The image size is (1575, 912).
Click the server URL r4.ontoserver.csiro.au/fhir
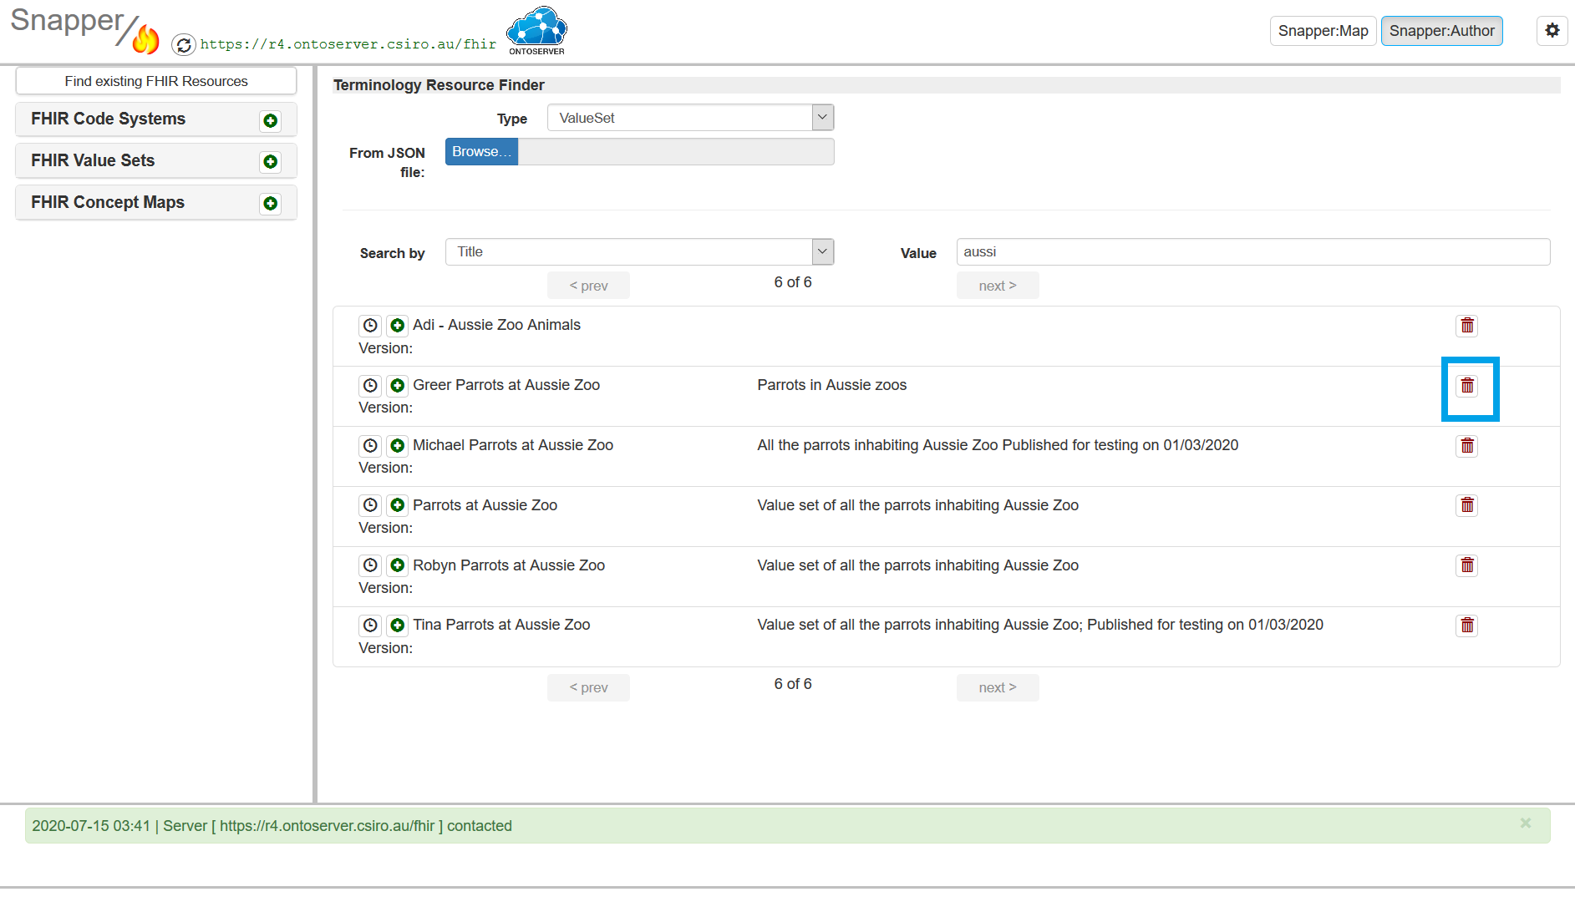[348, 44]
